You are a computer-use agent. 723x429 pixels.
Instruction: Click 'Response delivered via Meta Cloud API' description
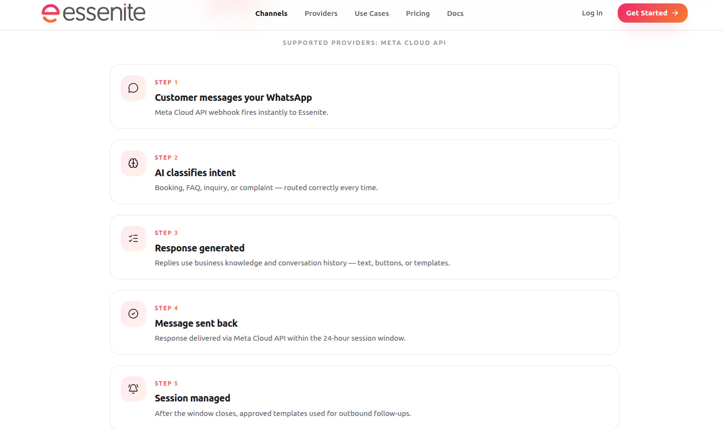point(280,338)
